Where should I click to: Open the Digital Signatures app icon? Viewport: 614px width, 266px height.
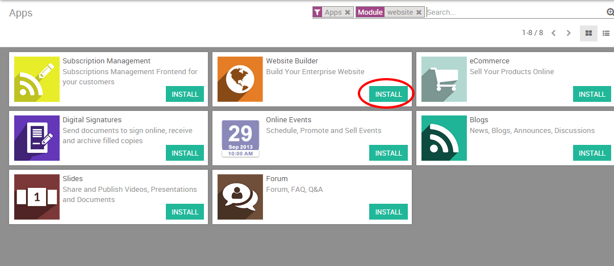tap(37, 138)
